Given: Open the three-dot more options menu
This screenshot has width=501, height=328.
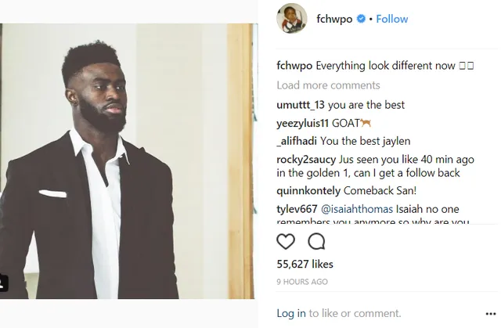Looking at the screenshot, I should [491, 314].
